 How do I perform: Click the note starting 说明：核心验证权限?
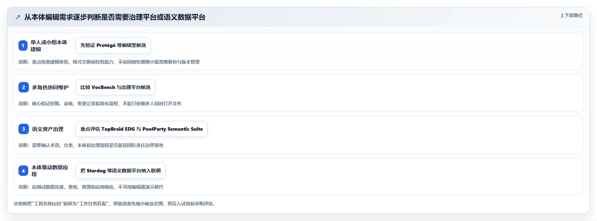click(100, 104)
